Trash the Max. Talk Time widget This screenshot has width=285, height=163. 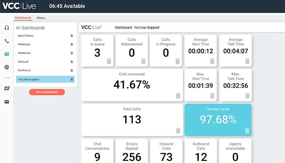(247, 96)
